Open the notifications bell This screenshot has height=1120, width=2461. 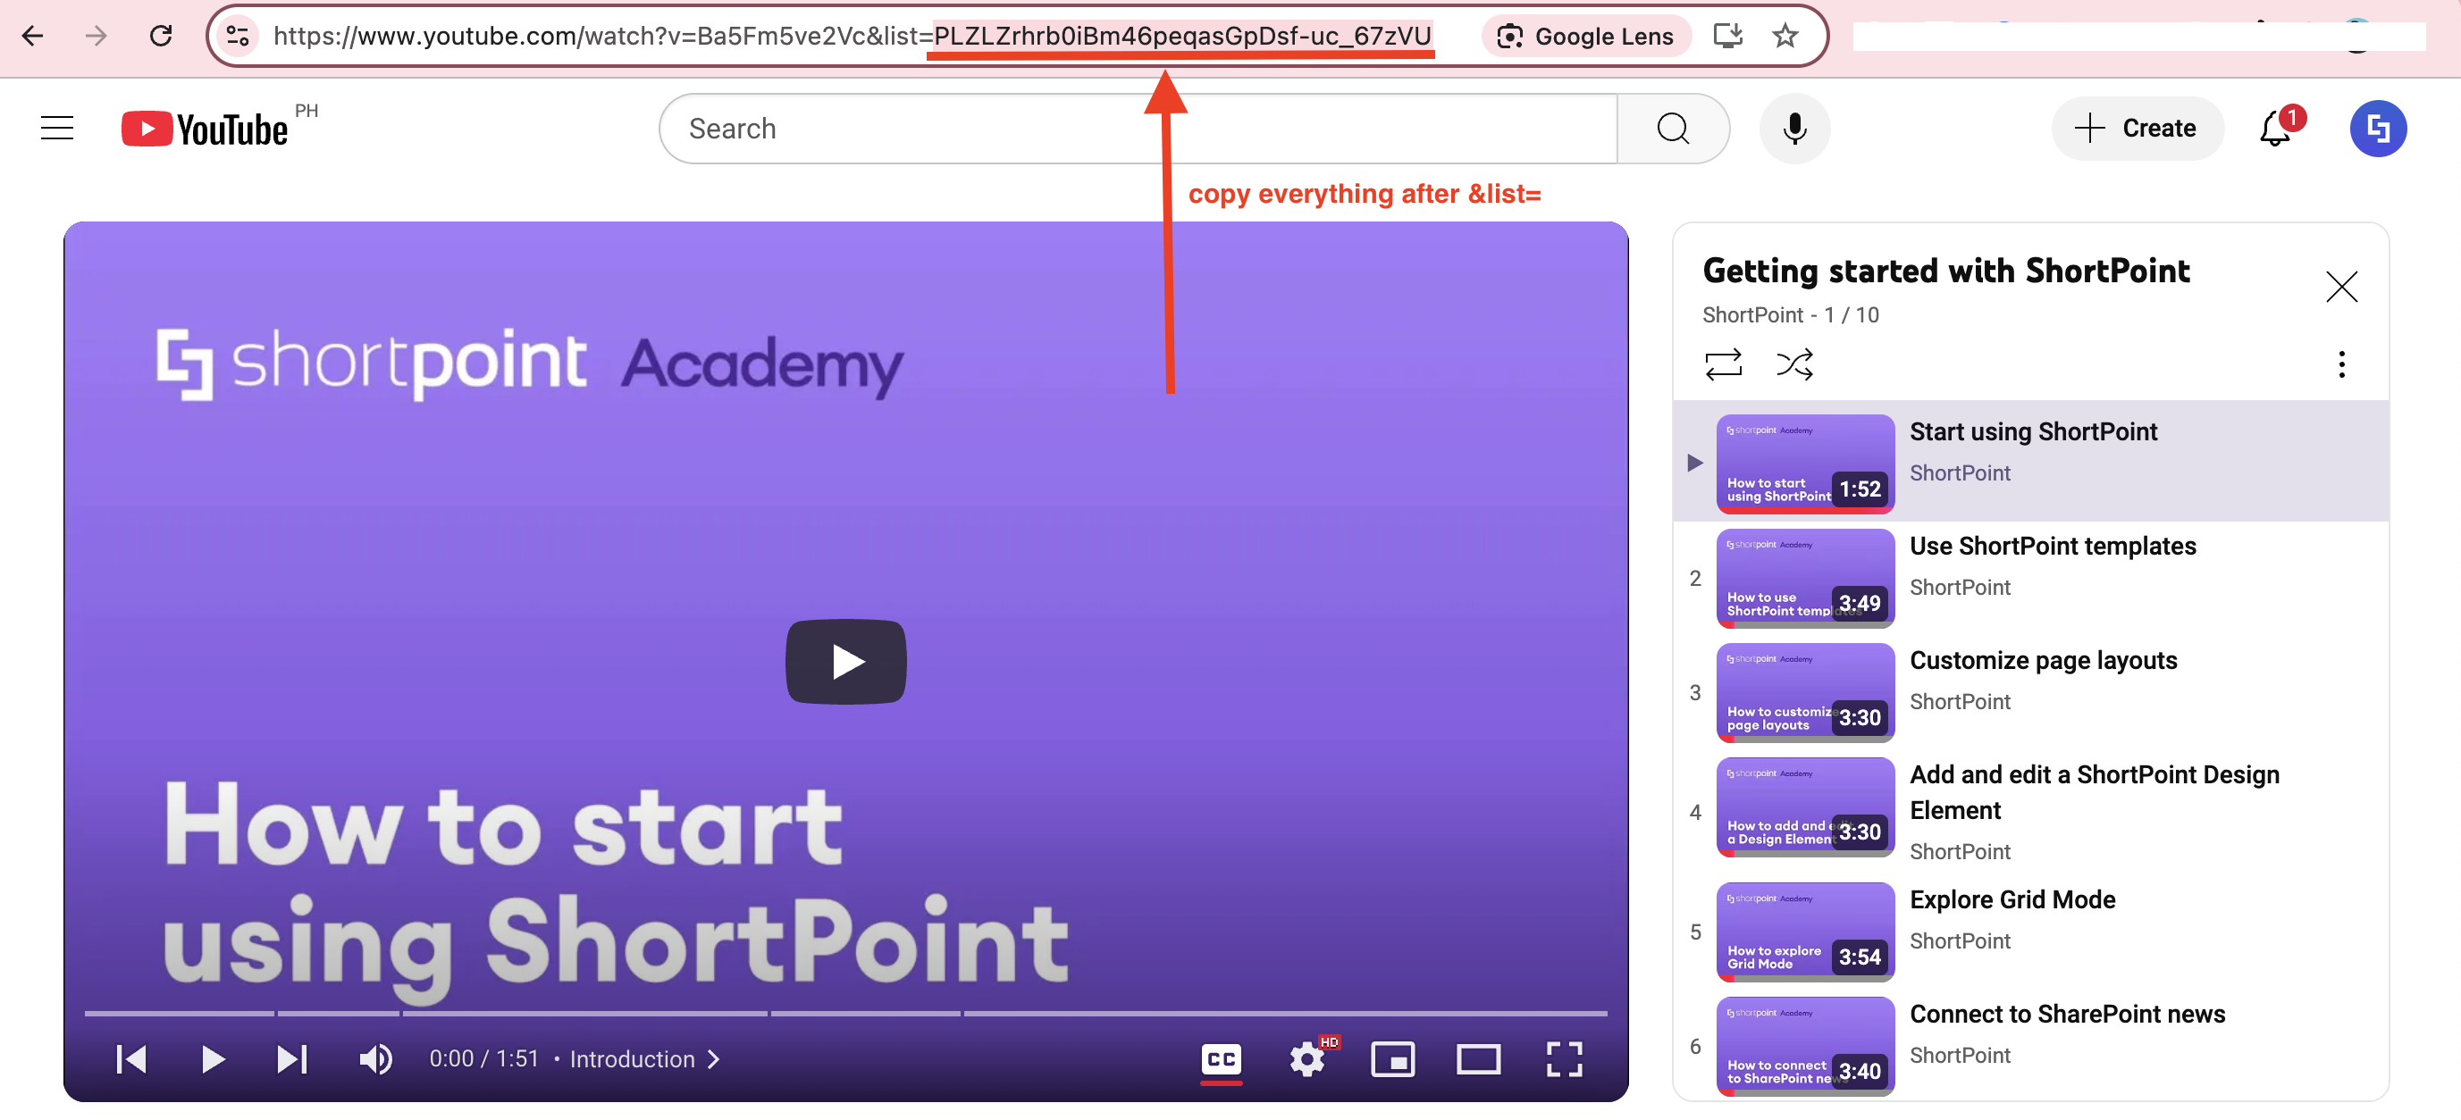[2275, 128]
